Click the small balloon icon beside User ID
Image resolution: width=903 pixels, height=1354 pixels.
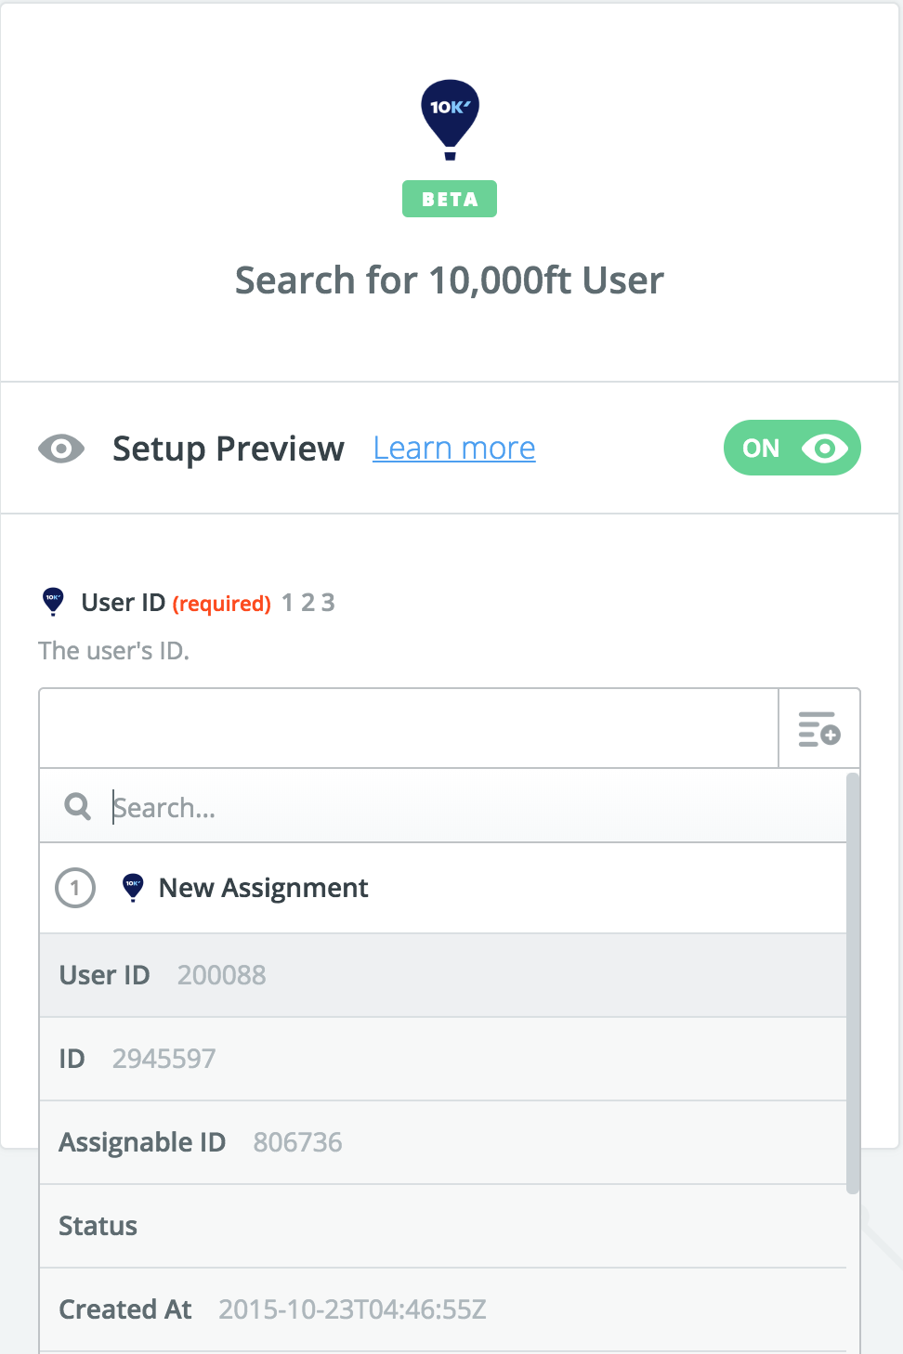53,602
